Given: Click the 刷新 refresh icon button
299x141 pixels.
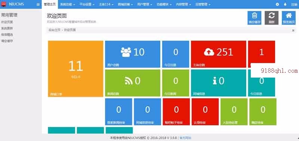Looking at the screenshot, I should pyautogui.click(x=272, y=18).
